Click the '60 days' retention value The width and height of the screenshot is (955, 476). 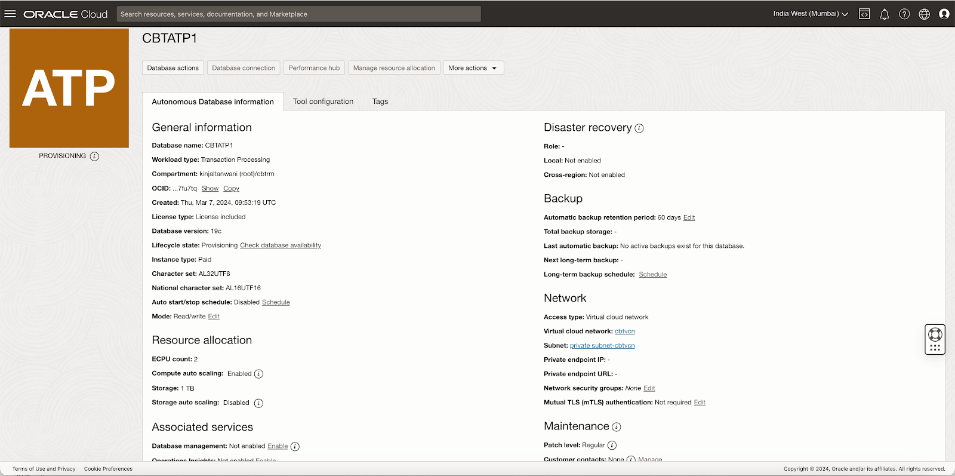[x=669, y=218]
